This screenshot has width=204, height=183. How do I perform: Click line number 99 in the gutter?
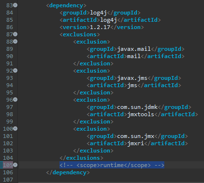click(x=10, y=122)
